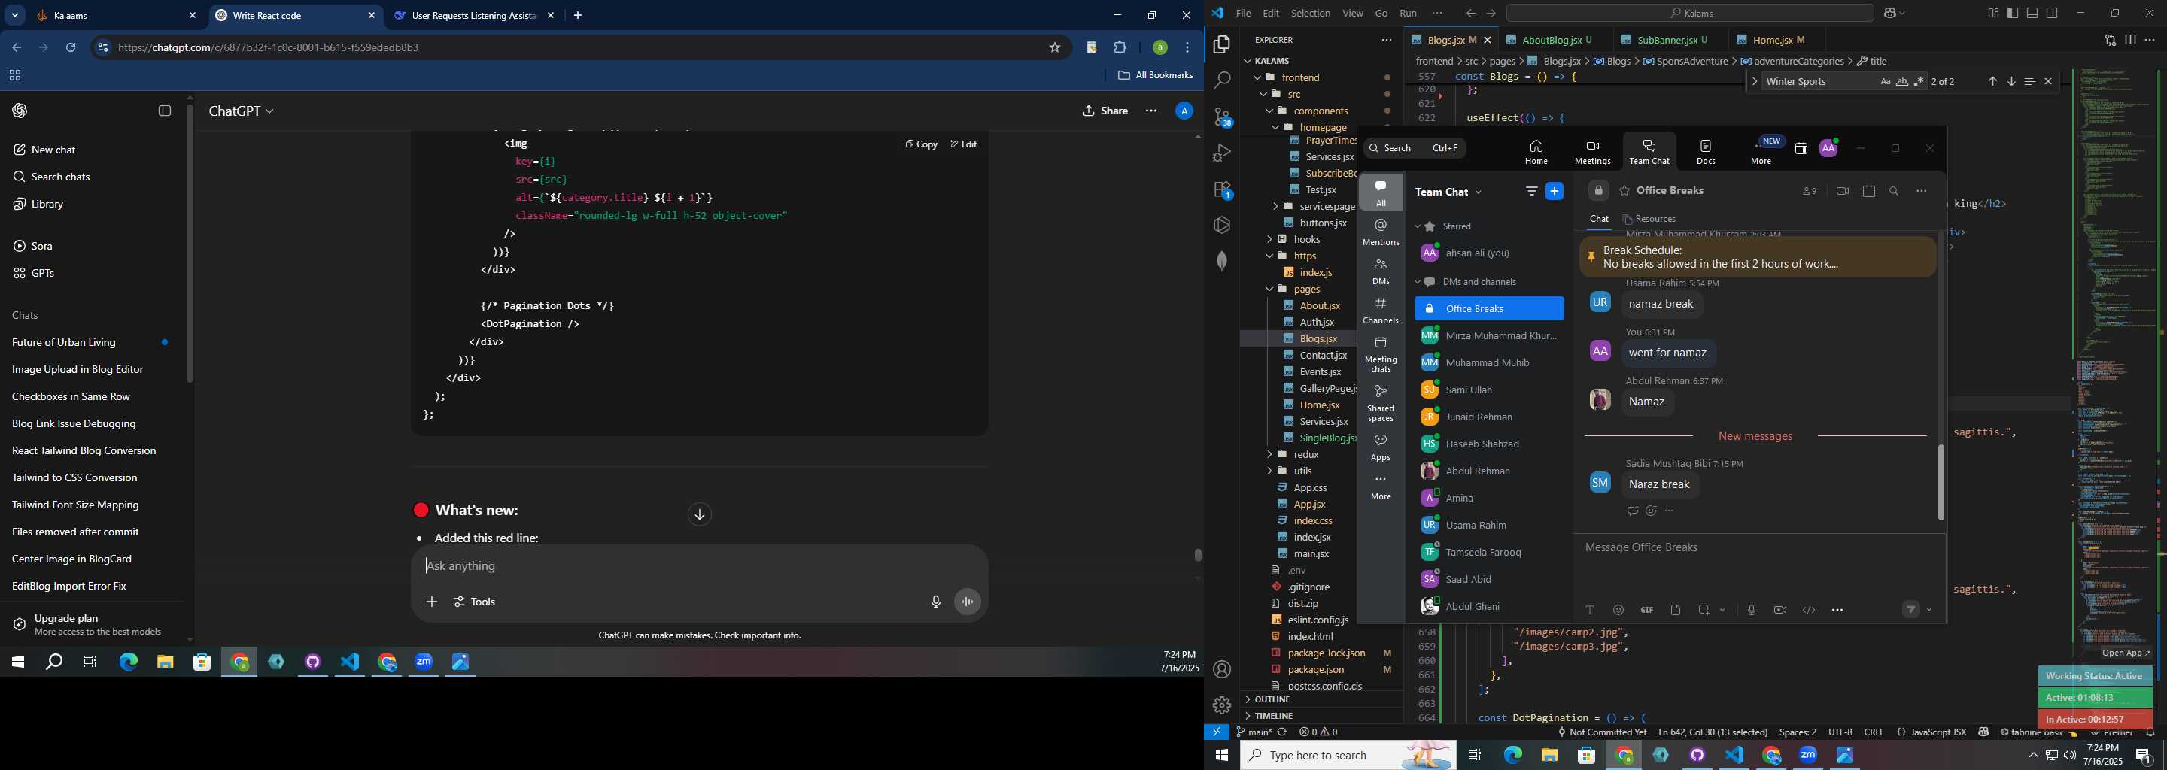Click Message Office Breaks input field

click(1758, 548)
